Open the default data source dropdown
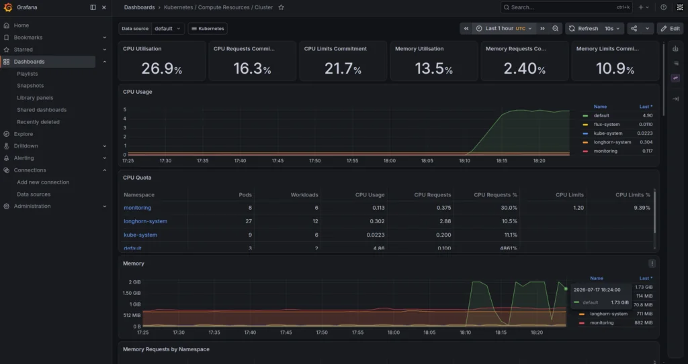Image resolution: width=688 pixels, height=364 pixels. tap(167, 28)
